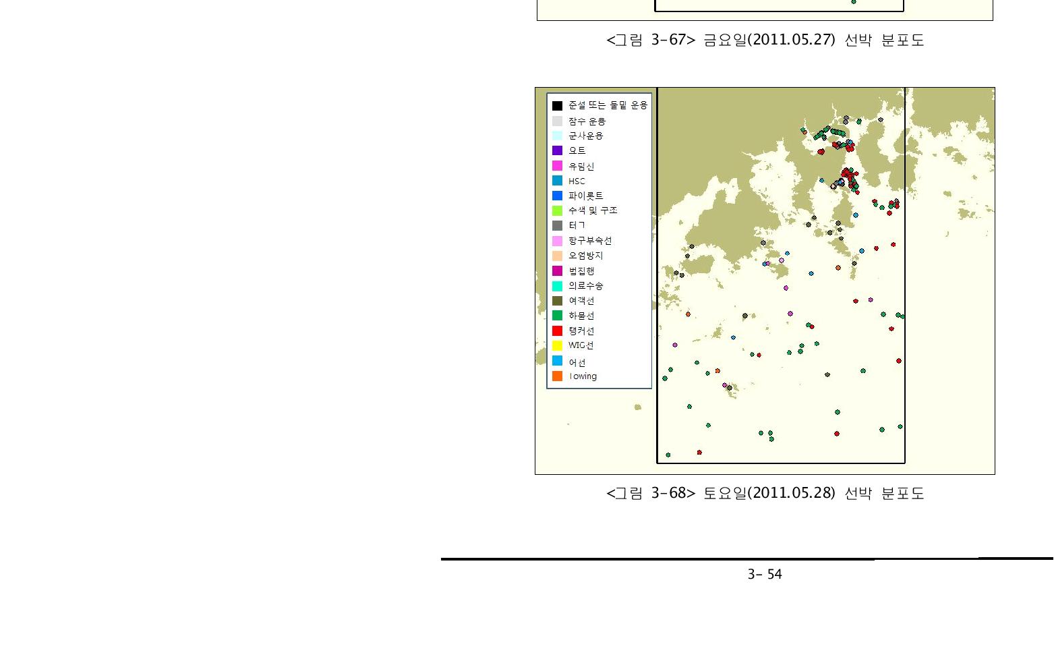1054x659 pixels.
Task: Select the legend label 요트
Action: pyautogui.click(x=577, y=150)
